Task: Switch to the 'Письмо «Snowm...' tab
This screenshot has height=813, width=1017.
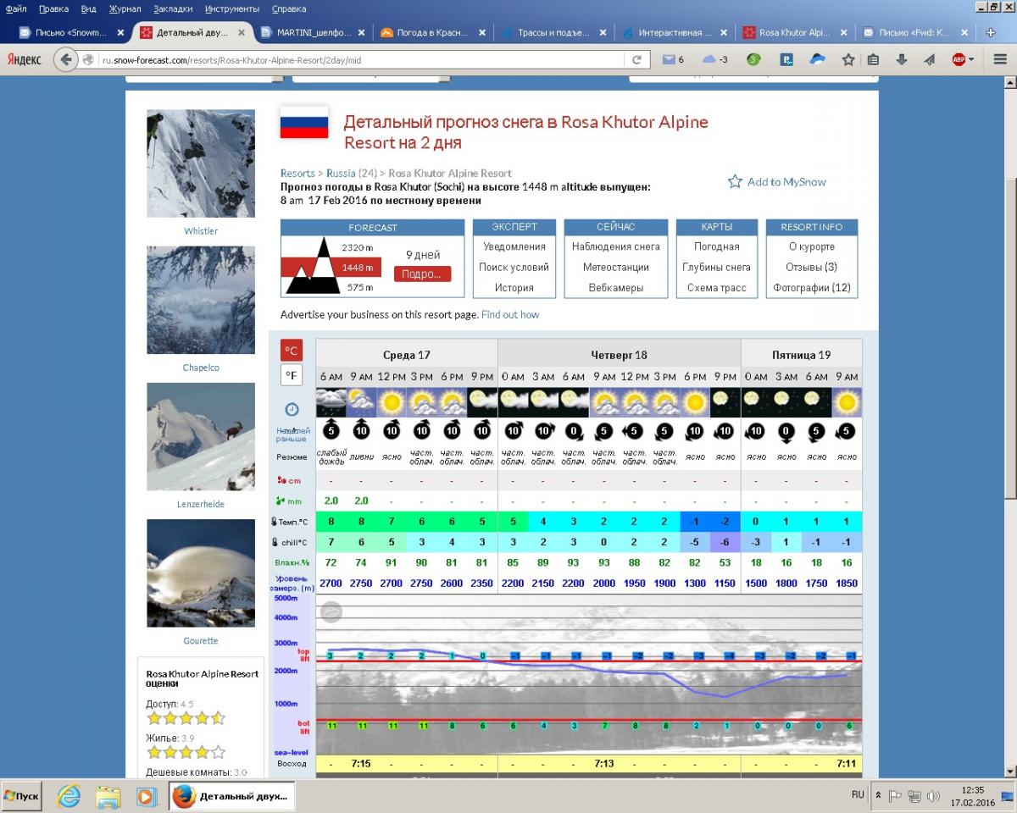Action: (70, 33)
